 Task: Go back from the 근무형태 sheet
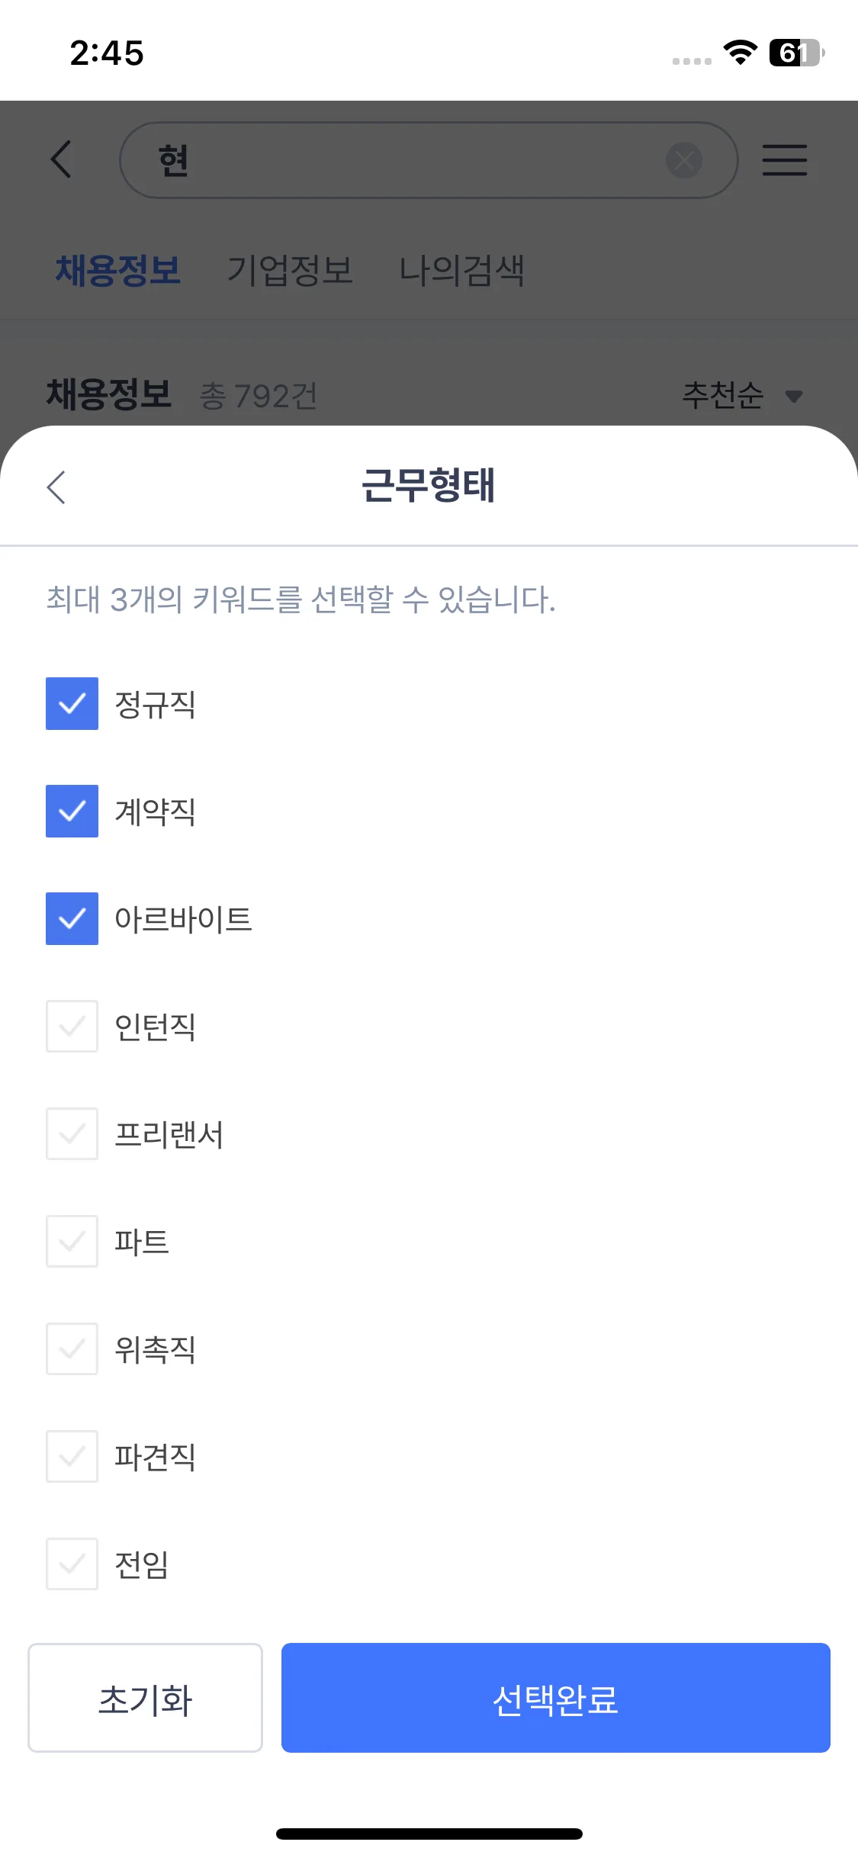[56, 487]
